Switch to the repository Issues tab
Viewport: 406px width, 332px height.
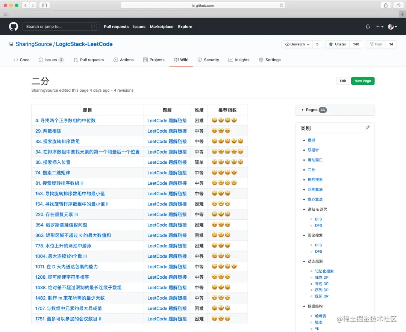coord(51,60)
